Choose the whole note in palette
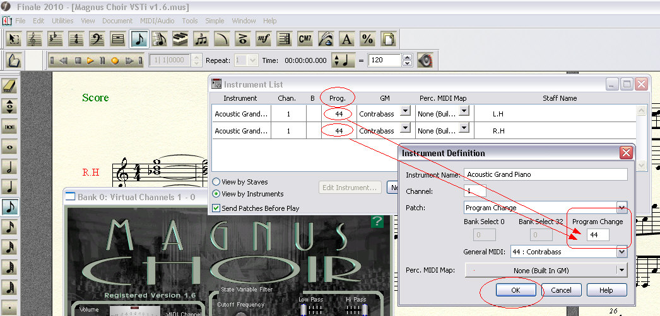 coord(9,147)
